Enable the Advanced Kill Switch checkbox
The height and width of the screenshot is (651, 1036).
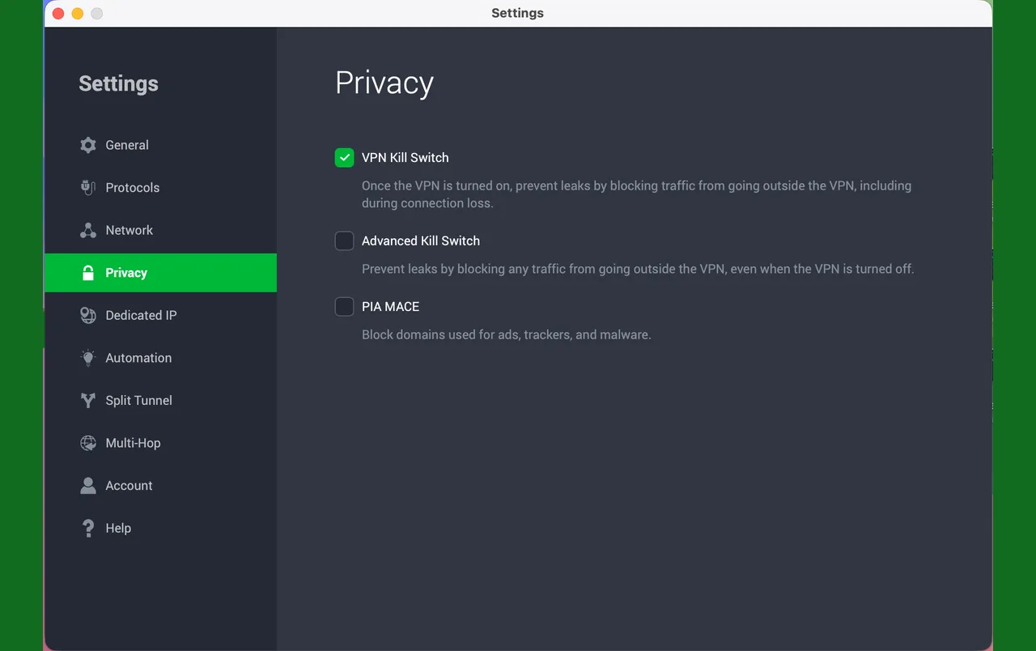click(x=345, y=240)
